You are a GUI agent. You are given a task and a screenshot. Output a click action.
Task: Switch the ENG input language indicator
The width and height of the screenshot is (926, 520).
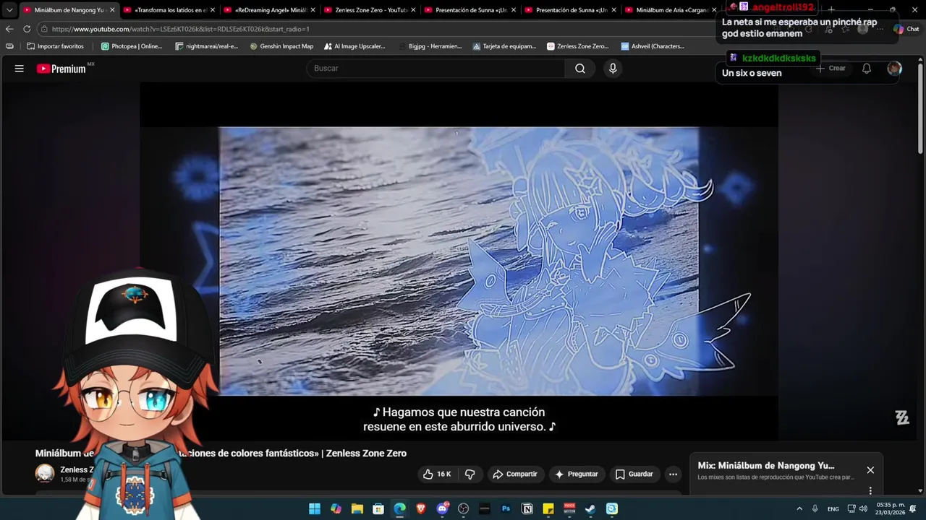click(833, 509)
